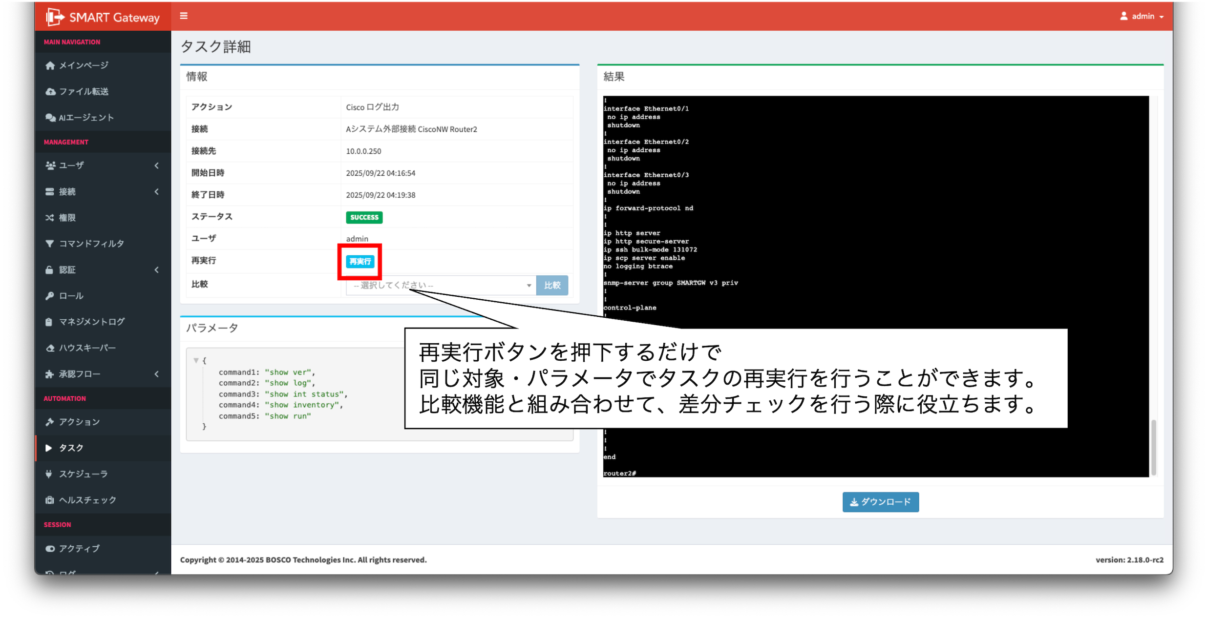
Task: Click the hamburger sidebar toggle icon
Action: (184, 16)
